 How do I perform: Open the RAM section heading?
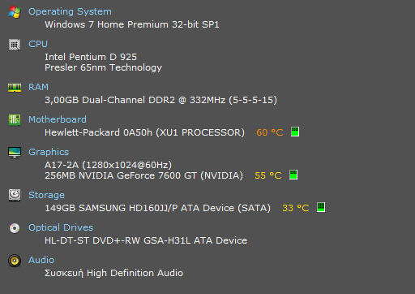(39, 87)
